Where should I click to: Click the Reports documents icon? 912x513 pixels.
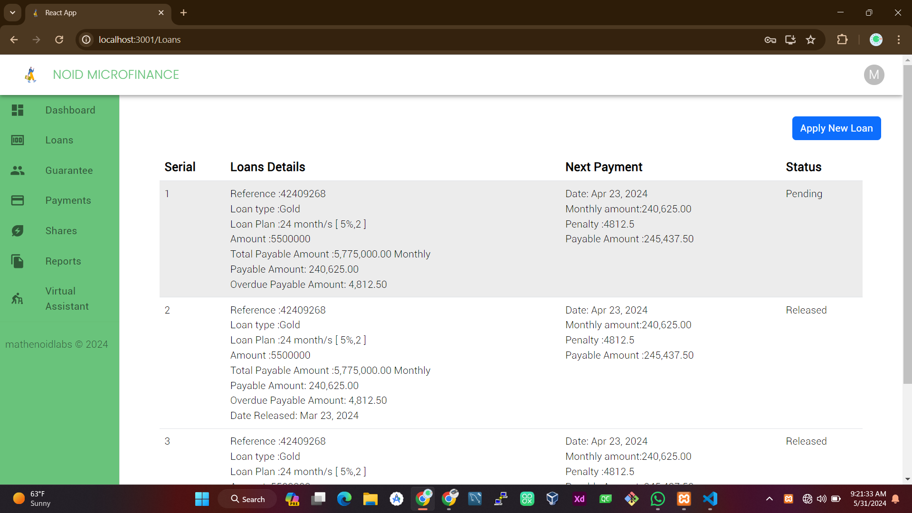pos(18,261)
